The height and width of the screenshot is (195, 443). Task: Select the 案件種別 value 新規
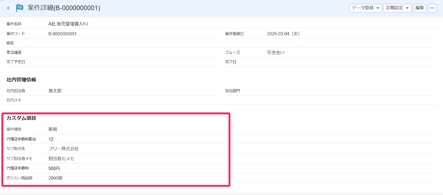(53, 129)
